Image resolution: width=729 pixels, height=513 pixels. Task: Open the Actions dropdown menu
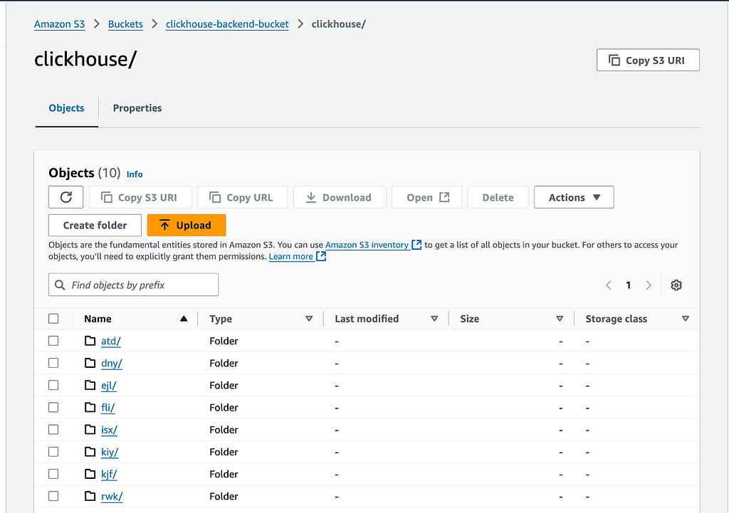574,197
